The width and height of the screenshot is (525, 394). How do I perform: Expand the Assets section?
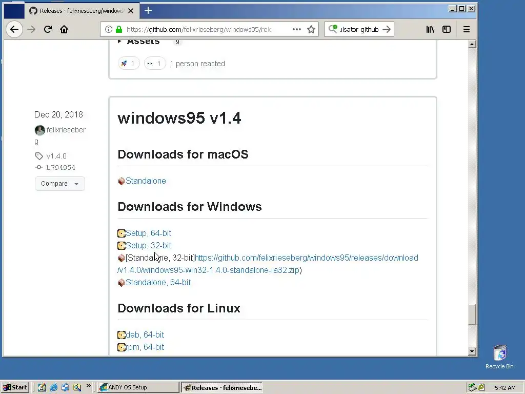[x=138, y=42]
